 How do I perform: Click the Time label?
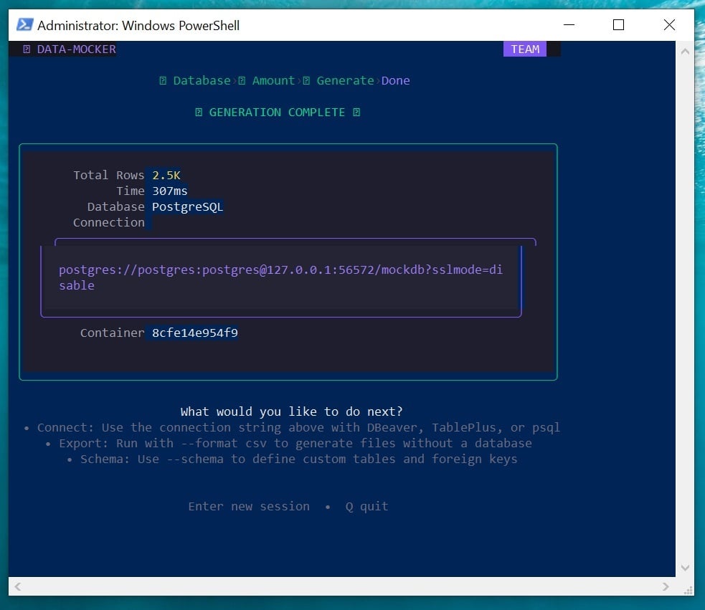point(131,191)
